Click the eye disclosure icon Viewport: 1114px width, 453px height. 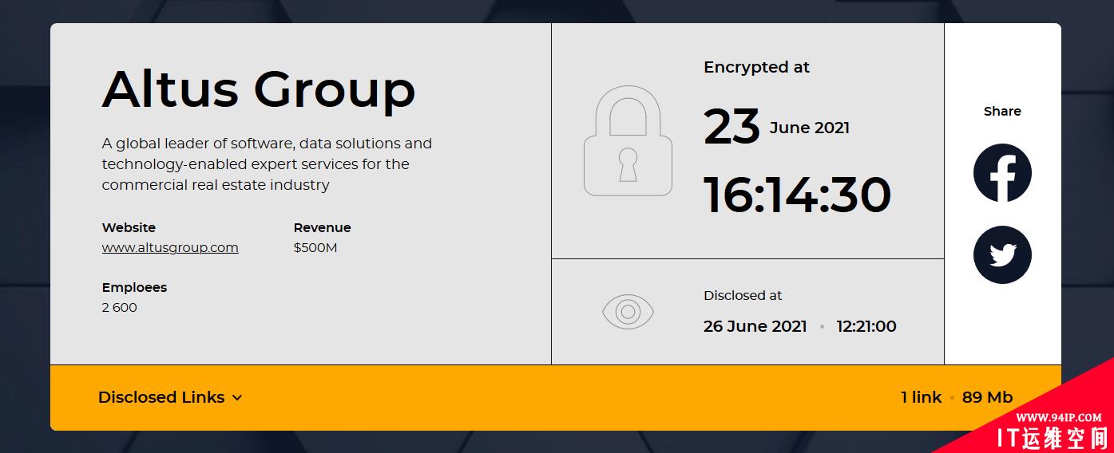[628, 311]
